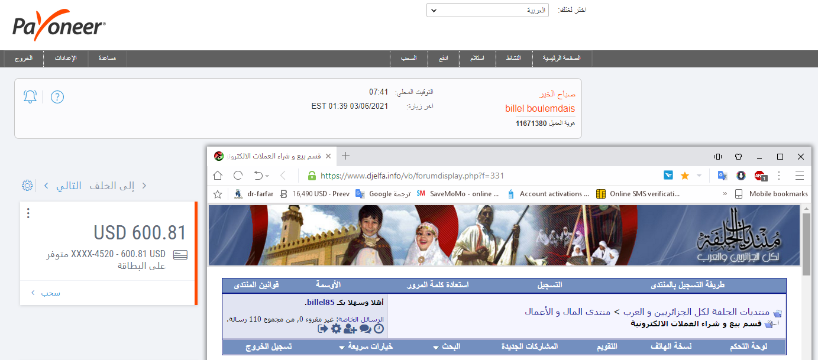Open Payoneer استلام menu
The image size is (818, 360).
[x=477, y=59]
